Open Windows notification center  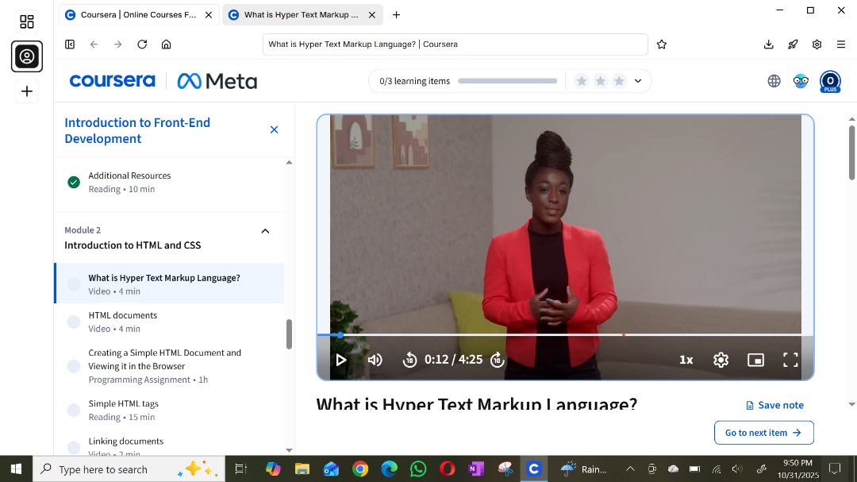coord(835,469)
